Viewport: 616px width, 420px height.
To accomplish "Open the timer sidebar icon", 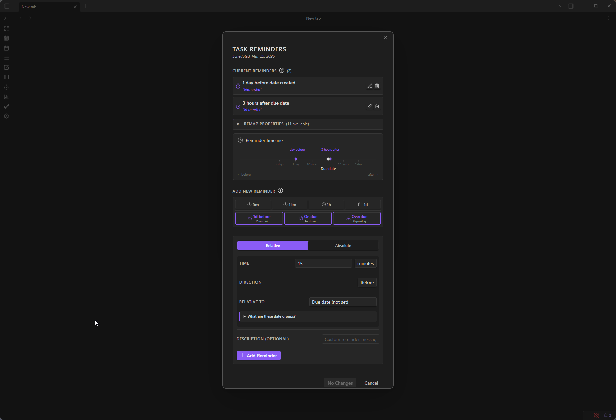I will [x=6, y=87].
